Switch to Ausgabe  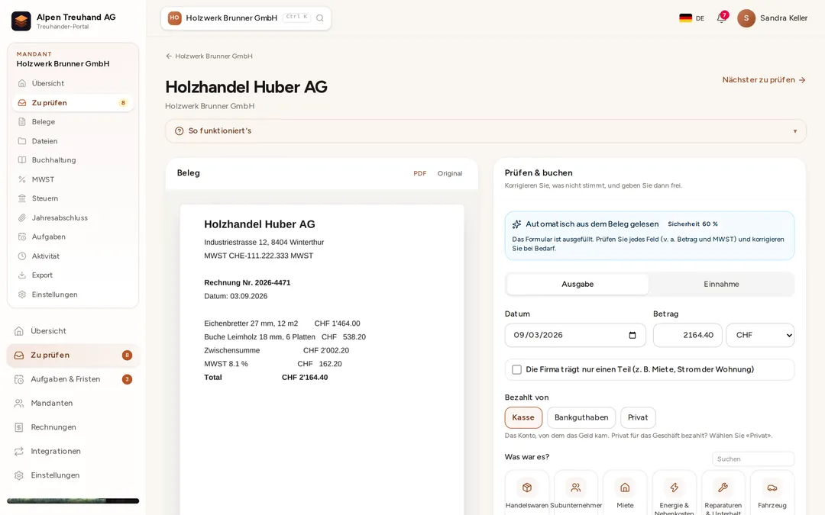point(577,284)
